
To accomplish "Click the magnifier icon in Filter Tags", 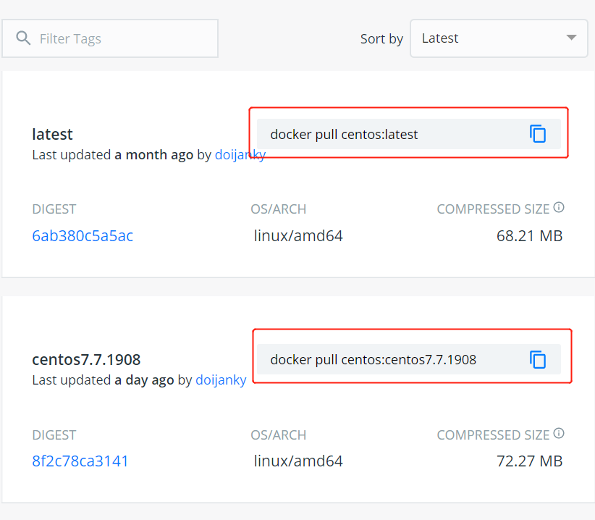I will click(22, 38).
